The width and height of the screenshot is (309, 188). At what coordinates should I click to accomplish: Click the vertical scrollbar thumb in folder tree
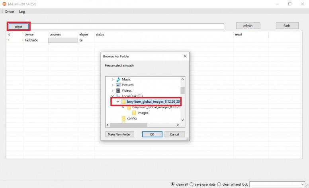[x=182, y=90]
